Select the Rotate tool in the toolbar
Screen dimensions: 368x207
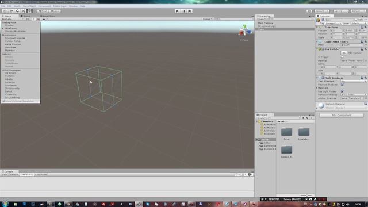tap(17, 11)
